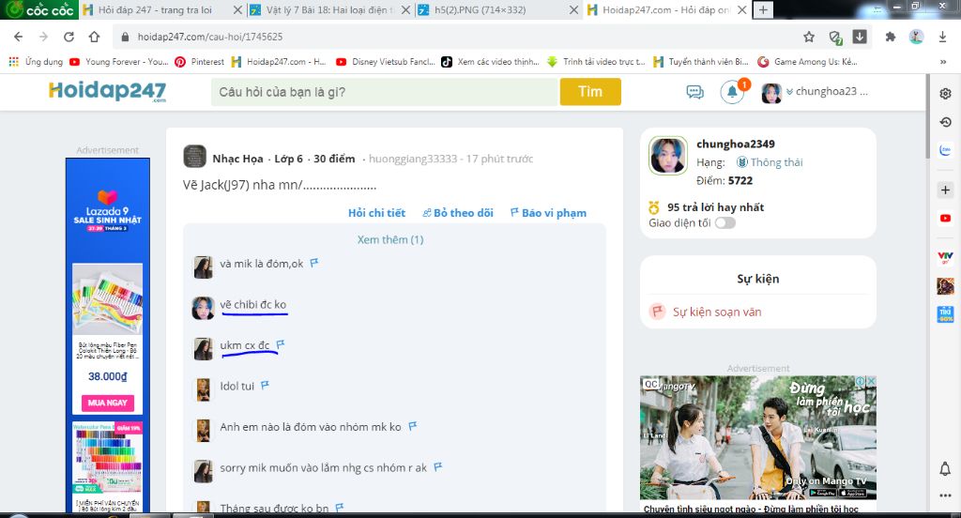Go back to the previous page
The image size is (961, 518).
point(19,37)
